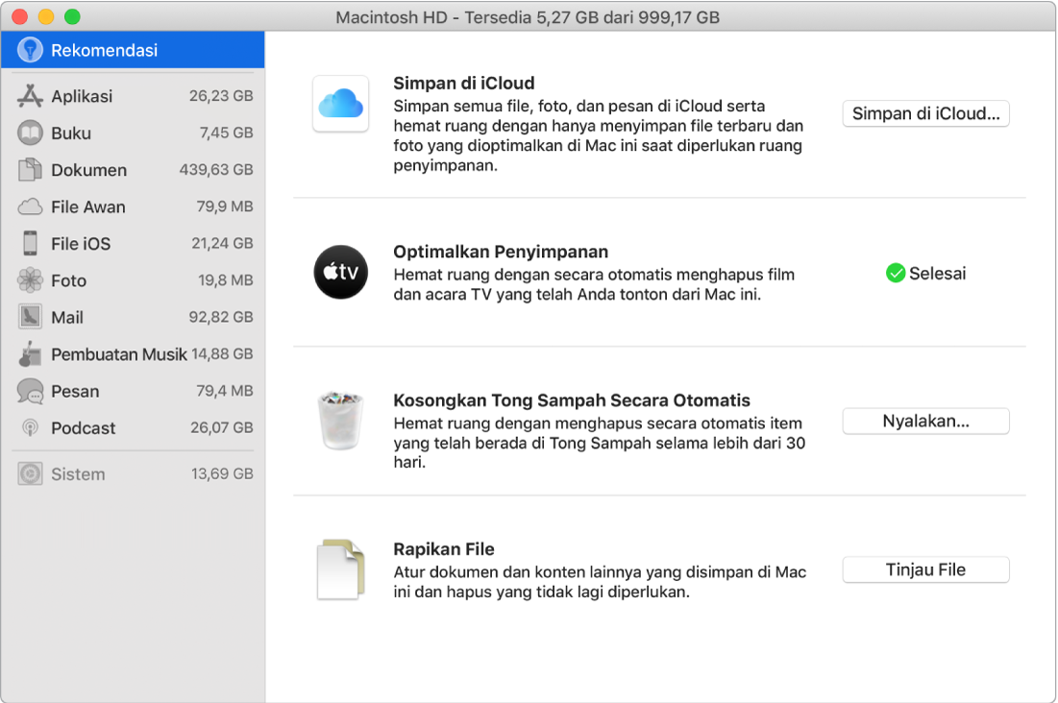Open the File iOS phone icon
The width and height of the screenshot is (1058, 703).
coord(31,243)
